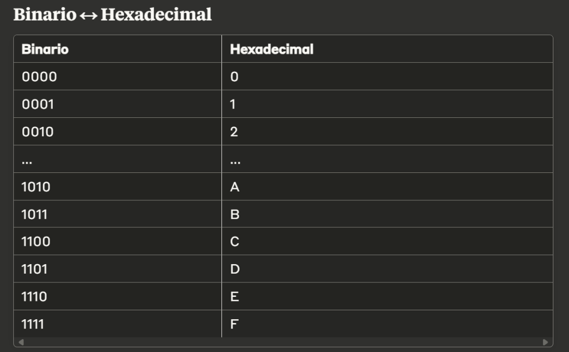Click the binary cell '1101'
Viewport: 569px width, 352px height.
34,269
